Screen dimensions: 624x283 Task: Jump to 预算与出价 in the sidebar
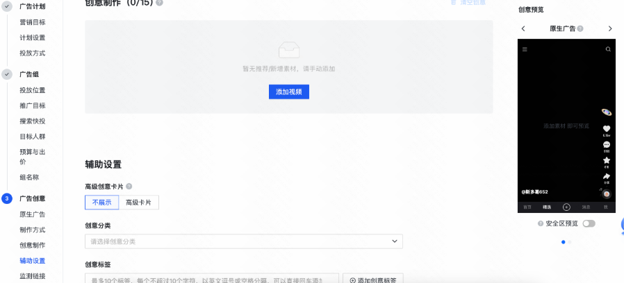pyautogui.click(x=33, y=157)
